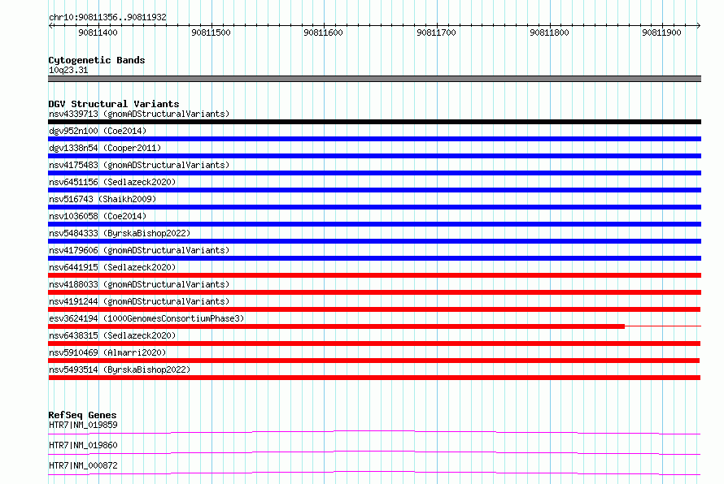This screenshot has width=724, height=484.
Task: Open nsv5493514 (ByrskaBishop2022) variant label
Action: tap(120, 369)
